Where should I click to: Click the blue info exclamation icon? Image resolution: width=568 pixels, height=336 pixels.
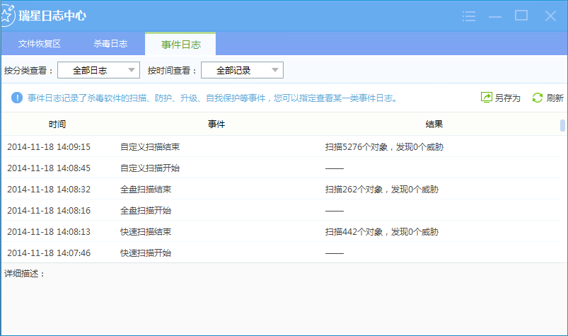(x=17, y=98)
